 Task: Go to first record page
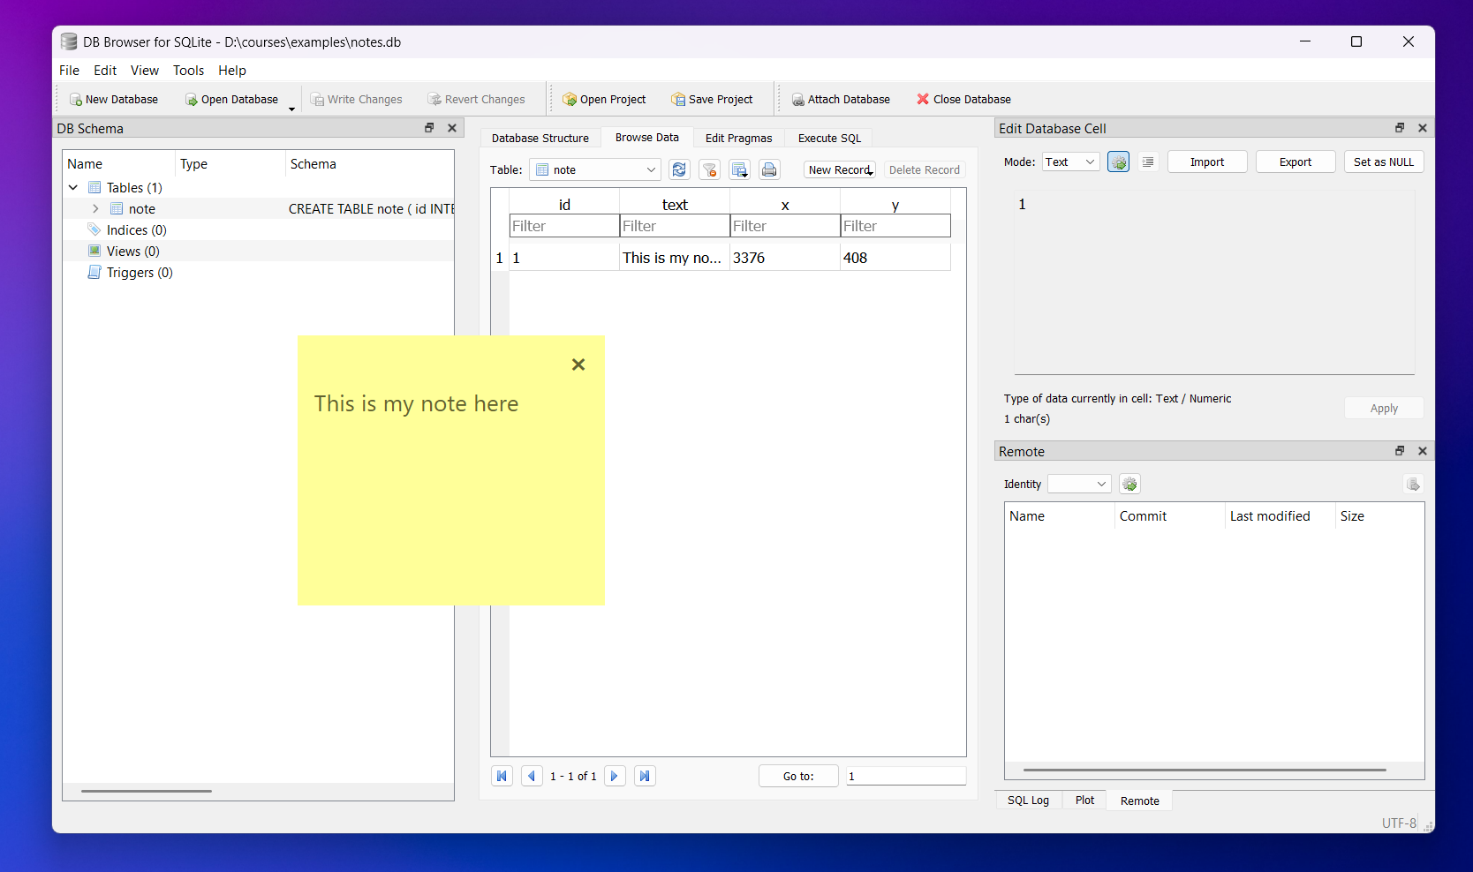coord(502,776)
